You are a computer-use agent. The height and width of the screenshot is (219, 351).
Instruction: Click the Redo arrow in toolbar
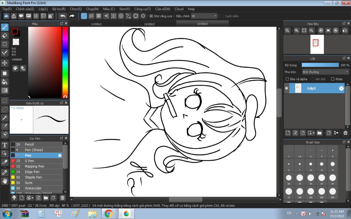point(72,16)
